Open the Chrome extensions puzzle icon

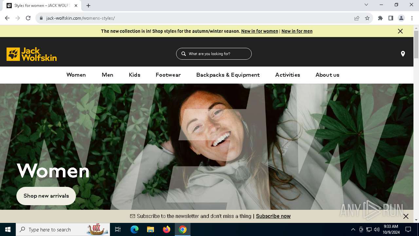(380, 18)
